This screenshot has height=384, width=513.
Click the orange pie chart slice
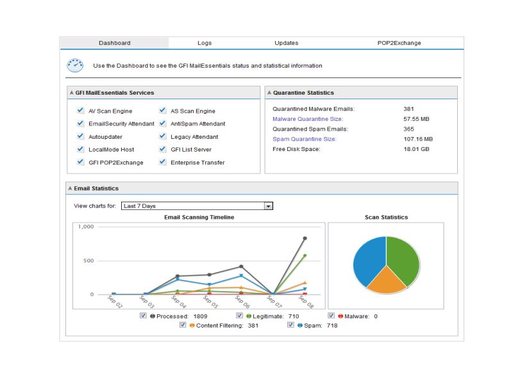pos(387,282)
